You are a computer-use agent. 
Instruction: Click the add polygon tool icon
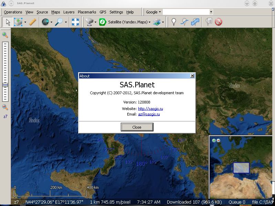[195, 22]
